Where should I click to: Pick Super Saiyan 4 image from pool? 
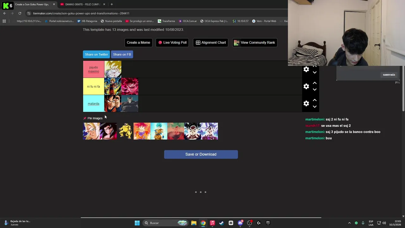(x=108, y=131)
